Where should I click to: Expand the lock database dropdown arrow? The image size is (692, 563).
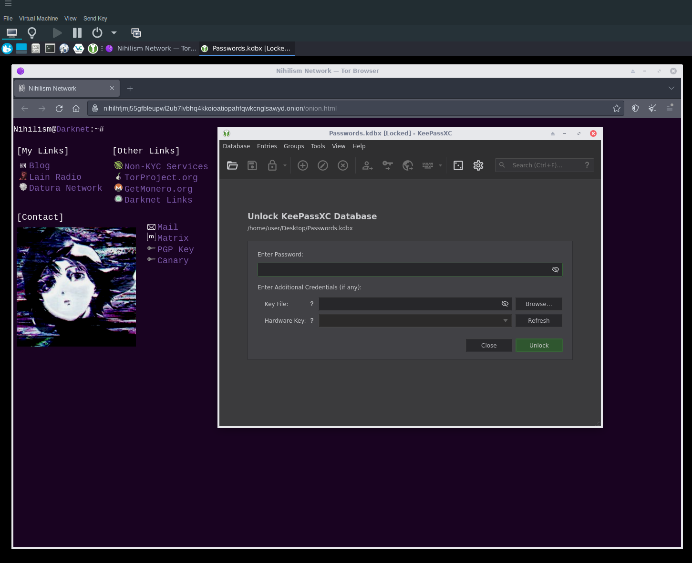pos(285,165)
